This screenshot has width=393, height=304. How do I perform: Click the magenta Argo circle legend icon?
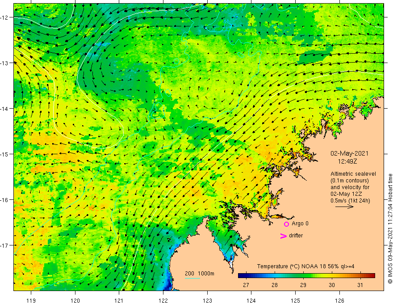click(x=286, y=224)
